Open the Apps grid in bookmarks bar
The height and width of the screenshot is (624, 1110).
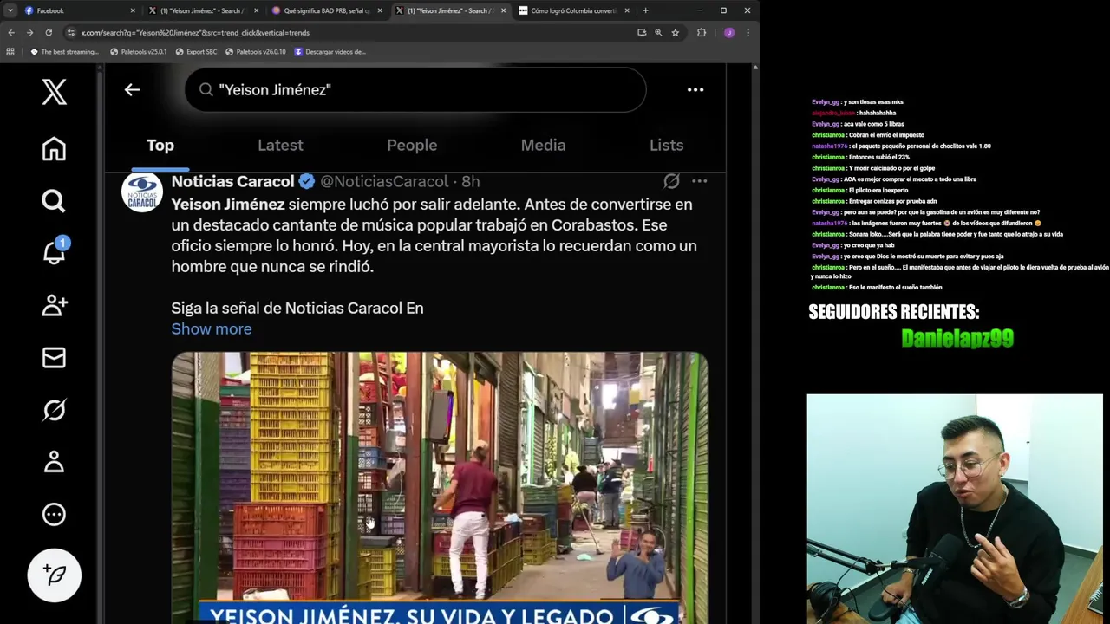[x=10, y=51]
